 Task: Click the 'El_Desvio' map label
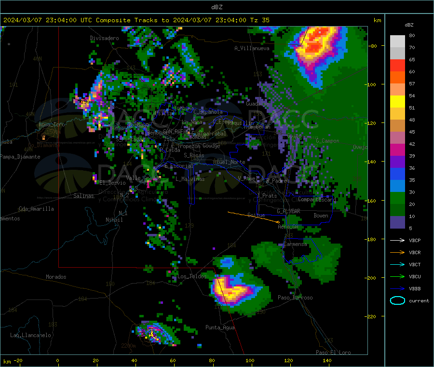click(x=113, y=183)
